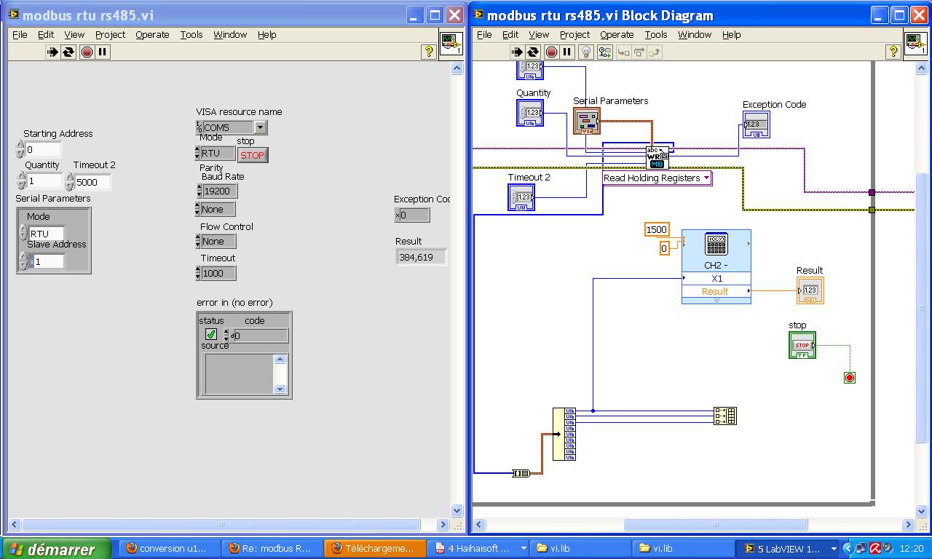
Task: Select the Quantity U16 terminal
Action: 530,113
